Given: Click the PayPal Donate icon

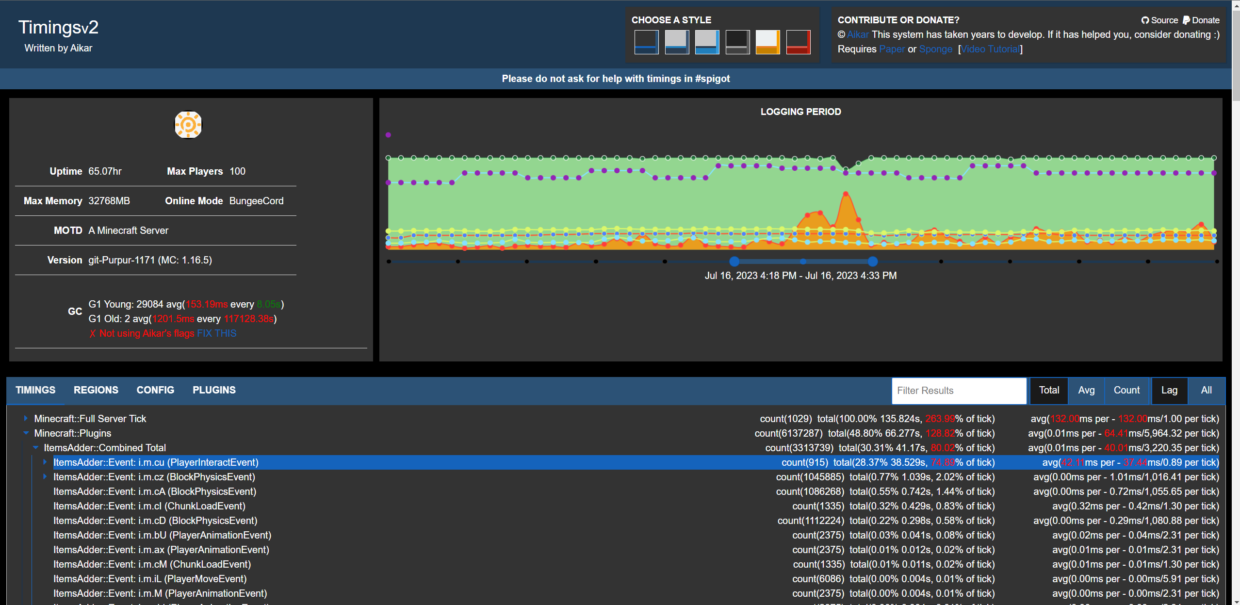Looking at the screenshot, I should click(x=1186, y=20).
